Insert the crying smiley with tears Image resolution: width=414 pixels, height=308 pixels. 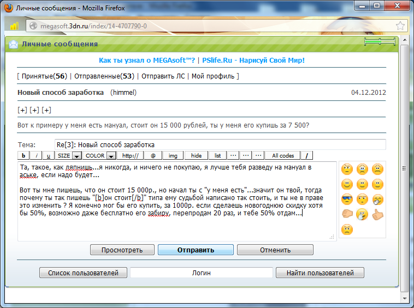[x=362, y=169]
